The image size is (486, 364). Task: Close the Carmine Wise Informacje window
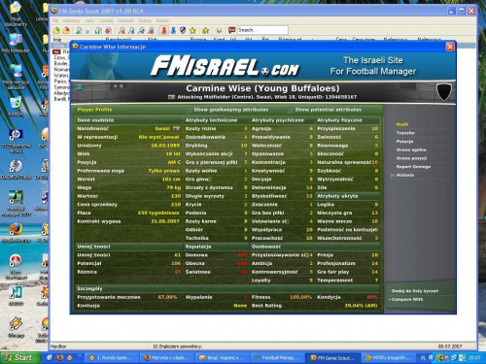coord(450,47)
